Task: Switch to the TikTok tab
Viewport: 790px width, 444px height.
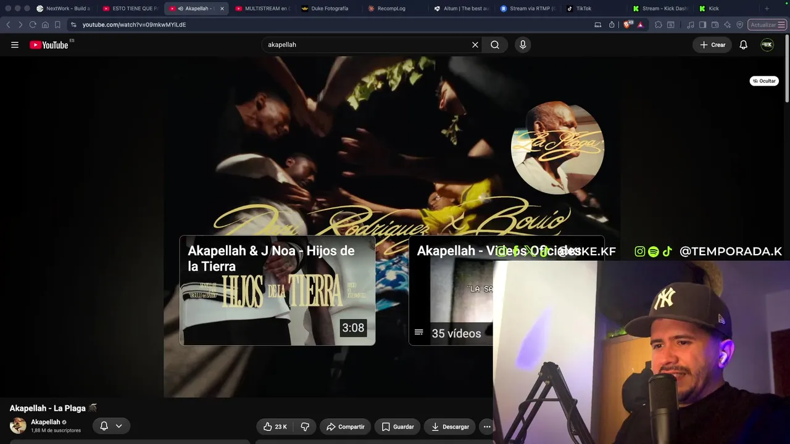Action: pos(592,9)
